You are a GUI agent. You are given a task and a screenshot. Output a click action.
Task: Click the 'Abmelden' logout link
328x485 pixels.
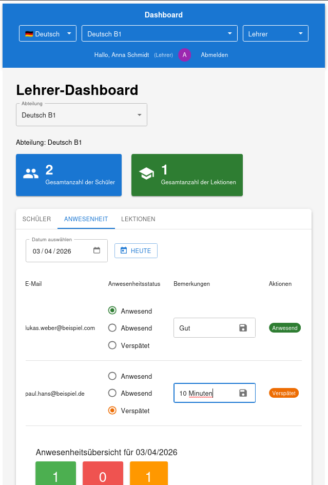coord(214,55)
